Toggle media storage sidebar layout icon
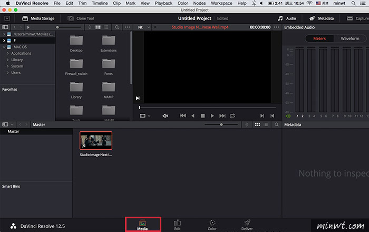 coord(5,27)
